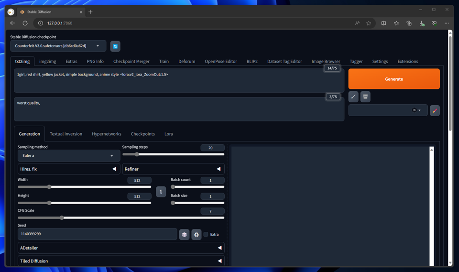This screenshot has width=459, height=272.
Task: Click the Batch count slider
Action: (197, 187)
